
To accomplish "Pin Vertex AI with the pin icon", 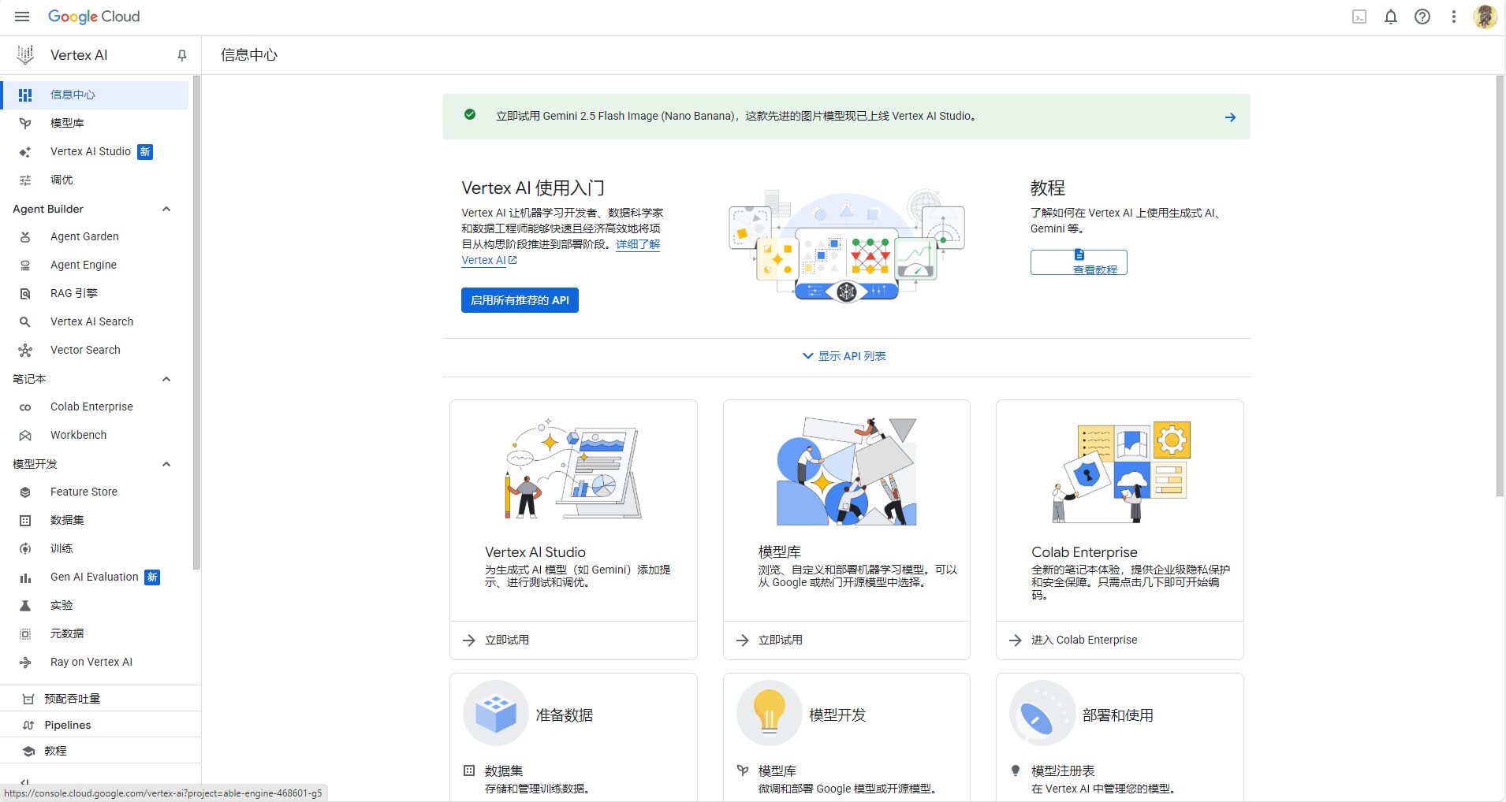I will click(182, 55).
